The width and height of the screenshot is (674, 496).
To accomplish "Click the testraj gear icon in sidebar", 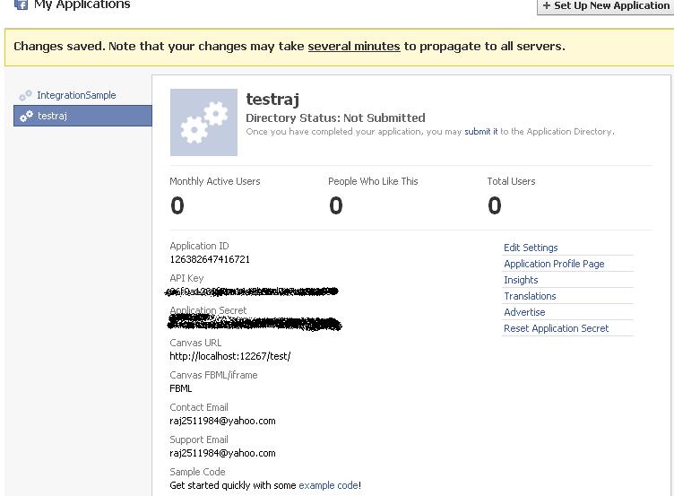I will pyautogui.click(x=26, y=116).
